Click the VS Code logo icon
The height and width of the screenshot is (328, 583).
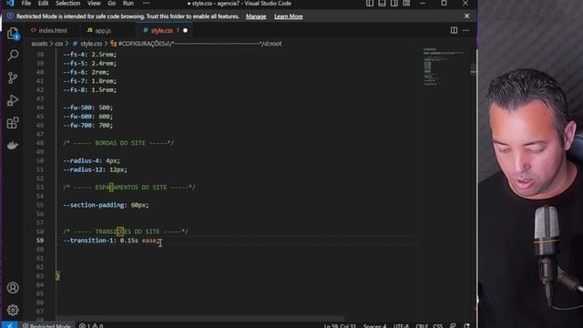click(10, 4)
